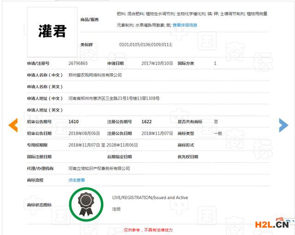Image resolution: width=295 pixels, height=235 pixels.
Task: Select registration number 26796865
Action: (78, 63)
